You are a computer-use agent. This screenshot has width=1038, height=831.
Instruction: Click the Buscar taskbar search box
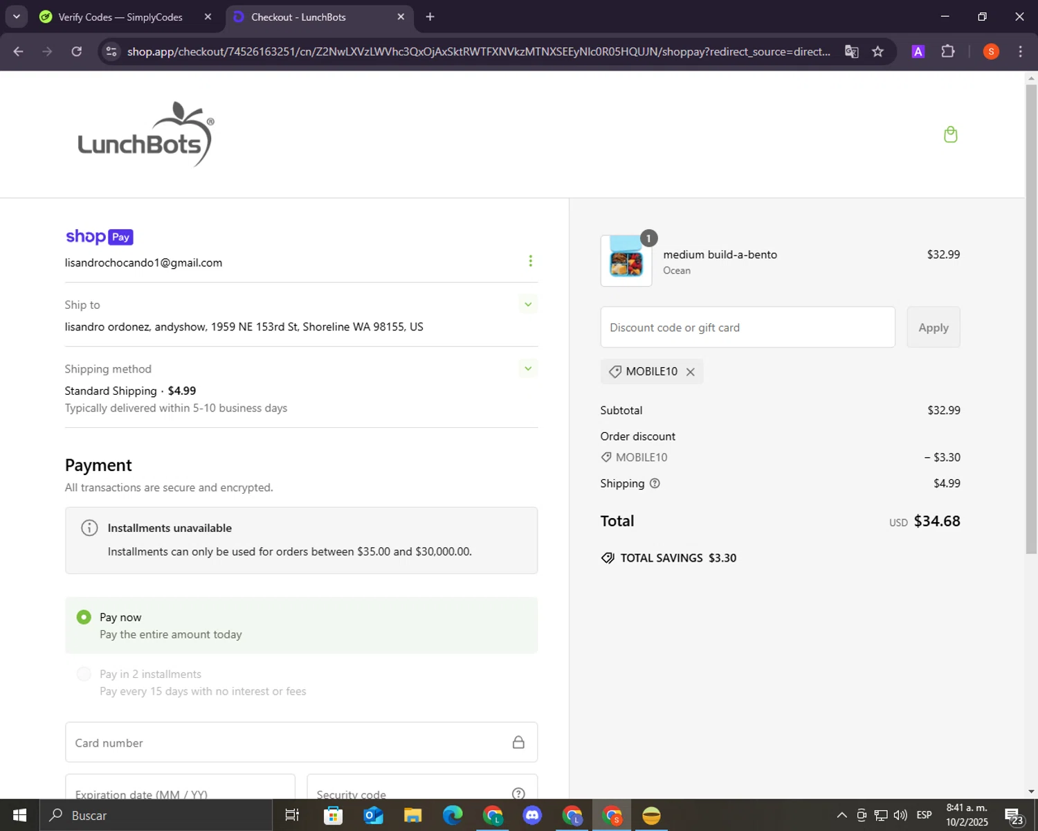tap(156, 815)
